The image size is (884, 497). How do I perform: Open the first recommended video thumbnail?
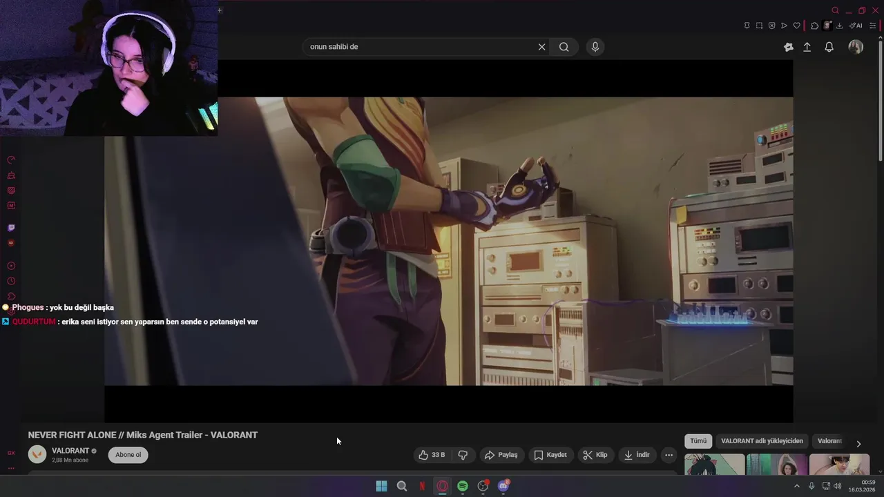point(715,465)
